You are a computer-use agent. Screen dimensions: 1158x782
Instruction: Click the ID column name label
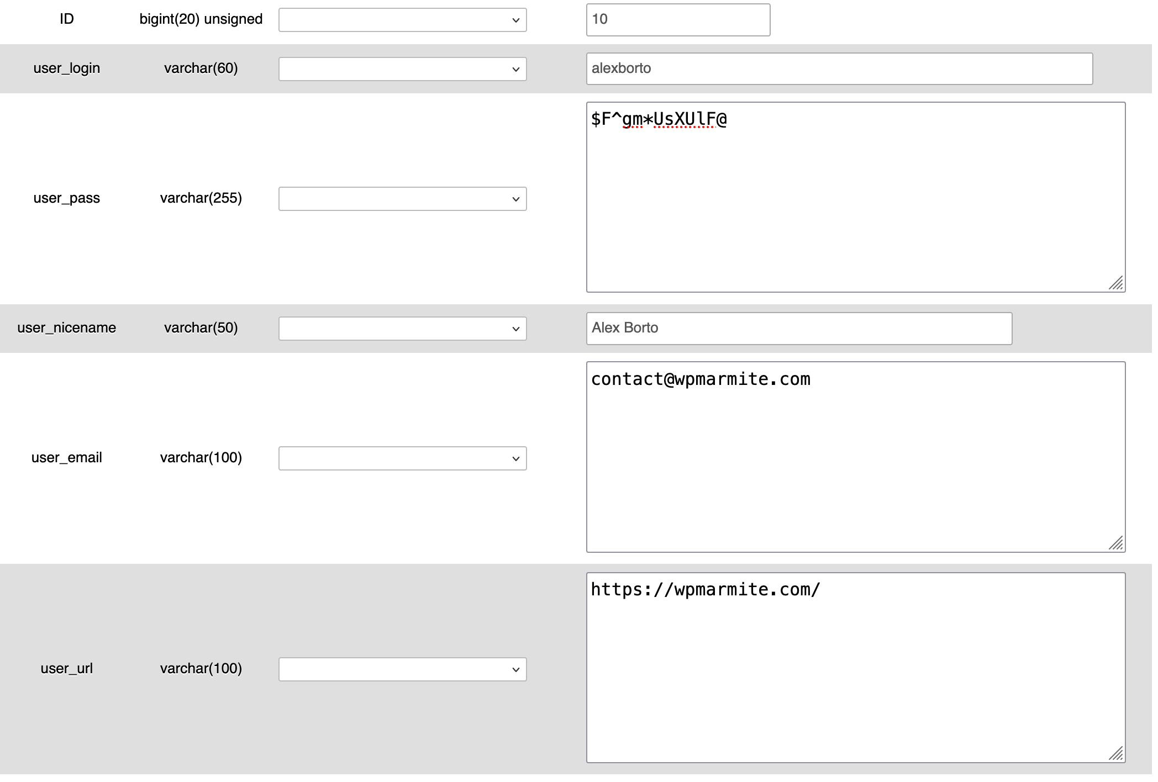point(67,19)
